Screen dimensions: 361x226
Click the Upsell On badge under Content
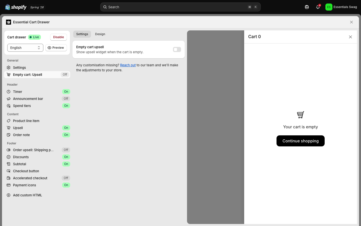click(x=66, y=128)
